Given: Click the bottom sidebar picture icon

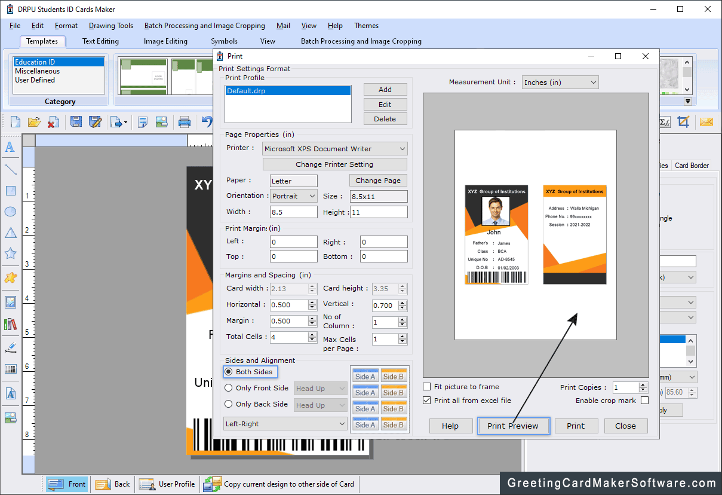Looking at the screenshot, I should tap(10, 417).
